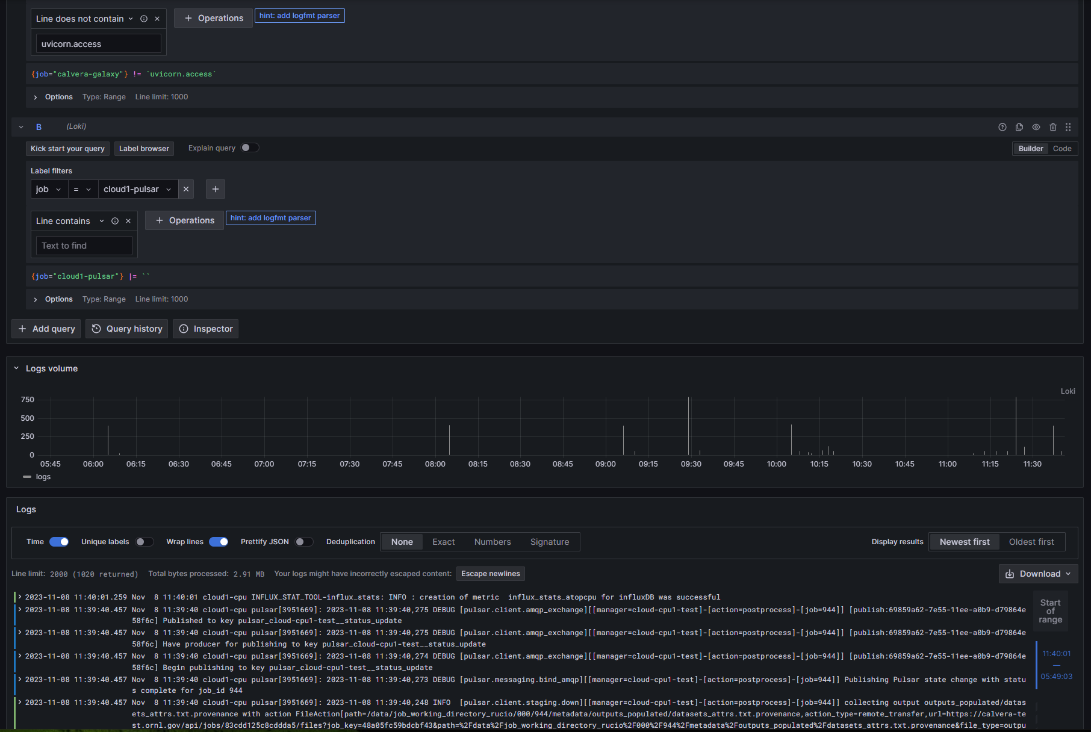Collapse the Logs volume panel
This screenshot has width=1091, height=732.
[16, 368]
